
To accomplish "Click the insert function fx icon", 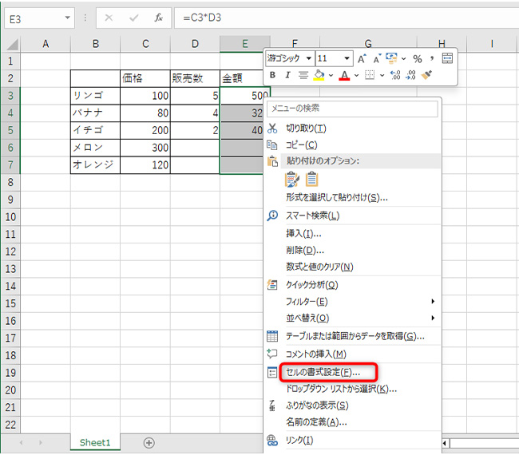I will click(158, 17).
